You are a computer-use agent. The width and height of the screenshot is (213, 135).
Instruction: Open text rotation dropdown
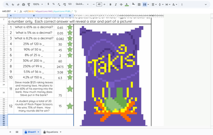tap(174, 4)
